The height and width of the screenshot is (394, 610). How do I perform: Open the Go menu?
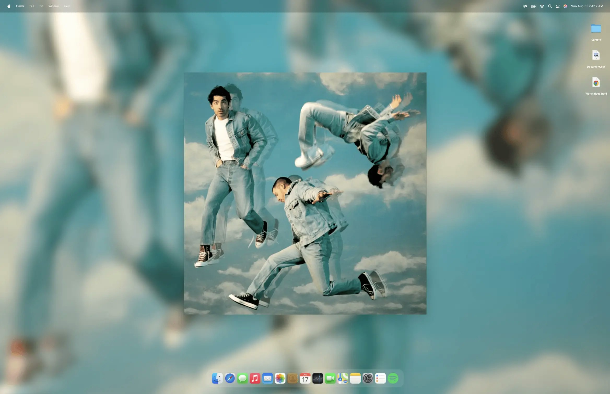[x=41, y=6]
